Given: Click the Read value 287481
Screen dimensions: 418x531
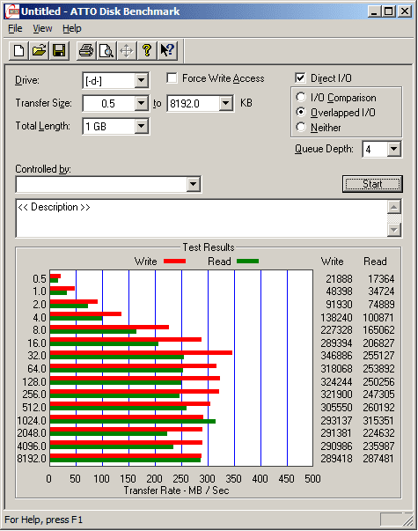Looking at the screenshot, I should coord(378,459).
